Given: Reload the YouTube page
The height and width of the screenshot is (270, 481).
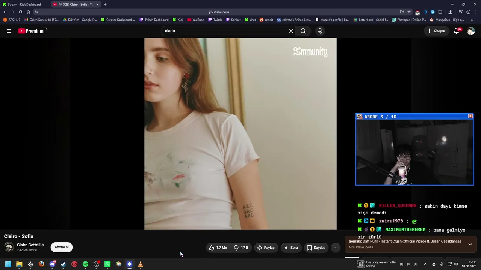Looking at the screenshot, I should 20,12.
